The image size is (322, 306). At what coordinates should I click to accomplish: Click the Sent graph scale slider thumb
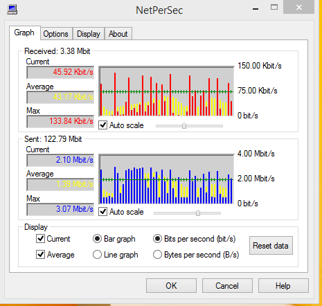[x=198, y=213]
